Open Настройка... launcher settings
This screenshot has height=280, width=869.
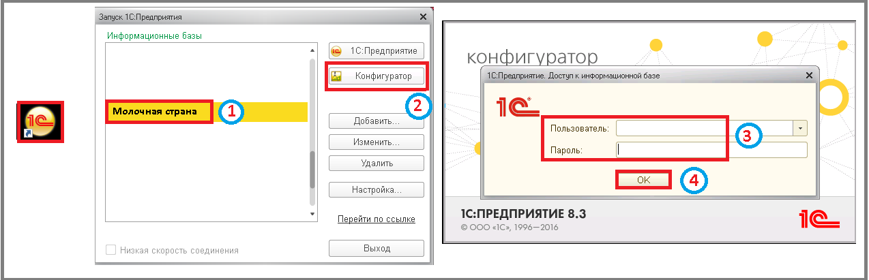[377, 189]
